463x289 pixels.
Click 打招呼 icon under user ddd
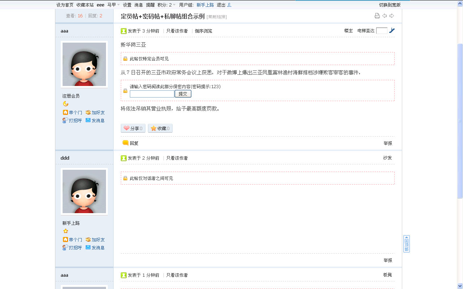pyautogui.click(x=65, y=247)
